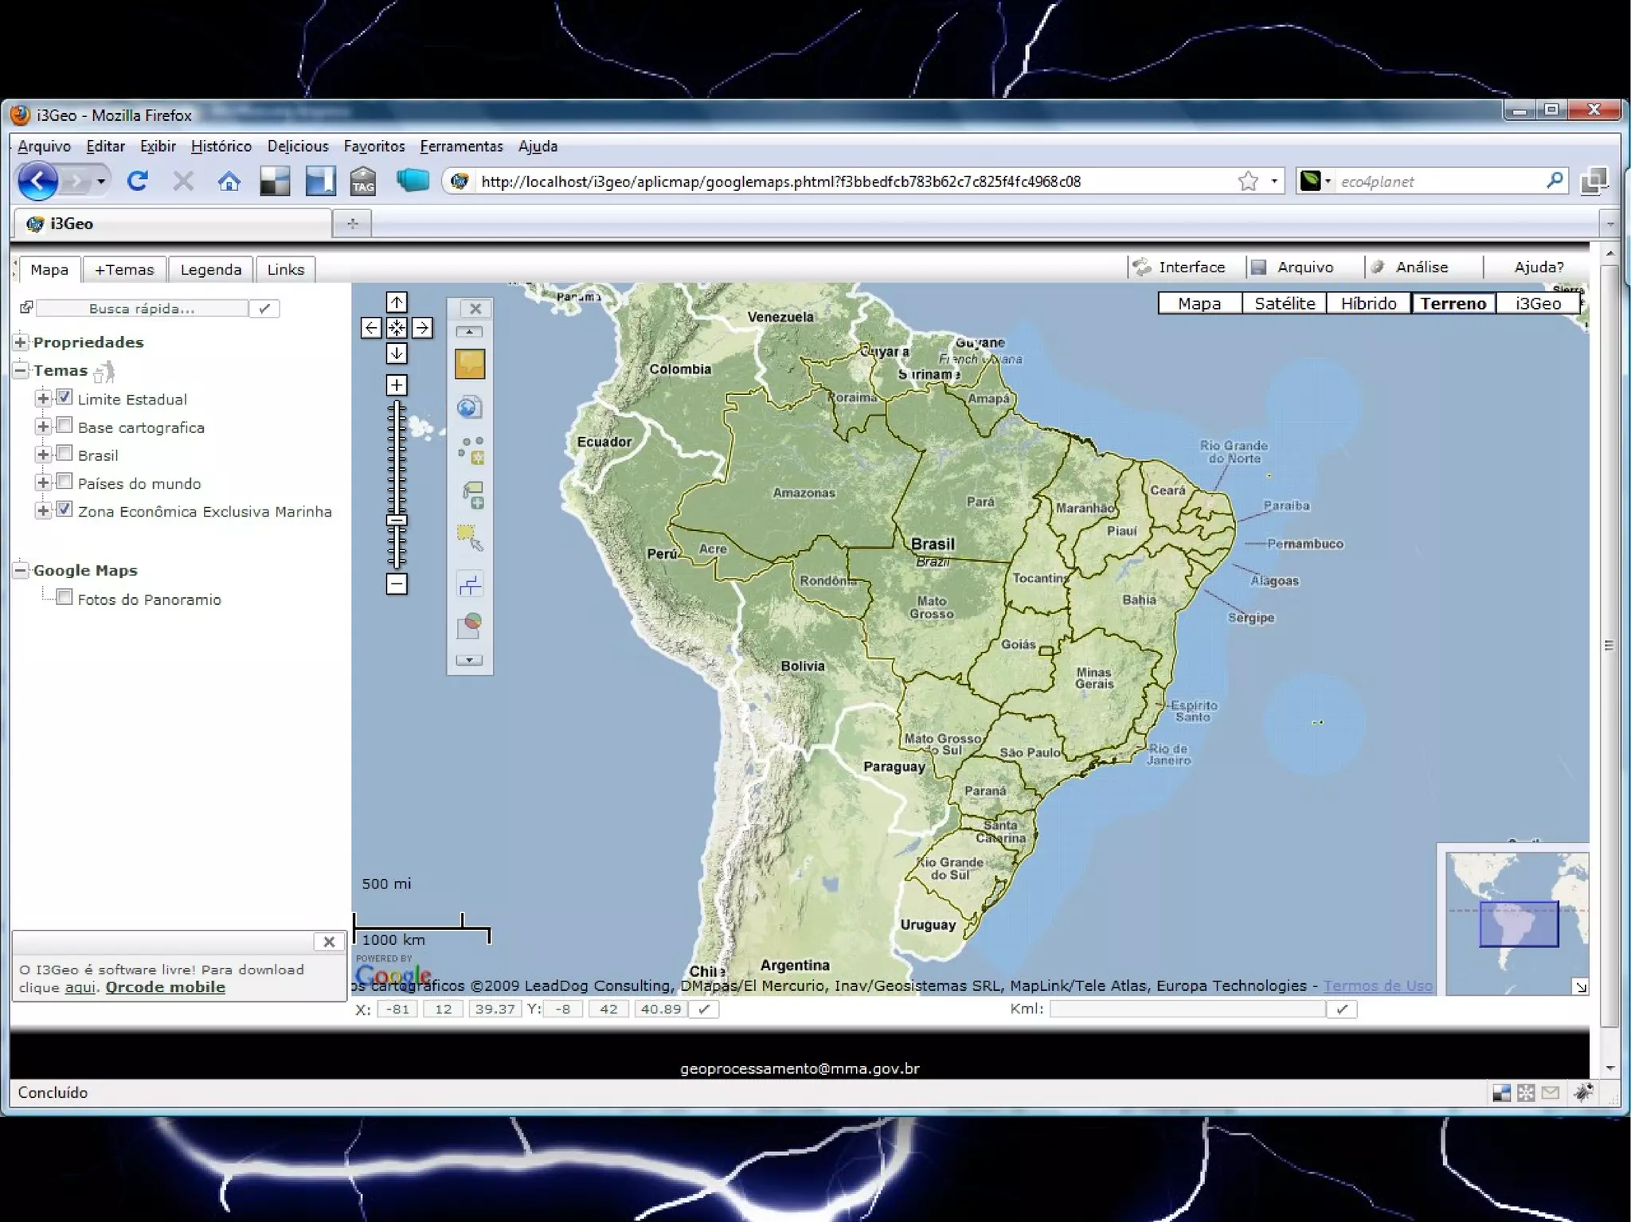Image resolution: width=1631 pixels, height=1222 pixels.
Task: Zoom in using the plus button
Action: click(397, 385)
